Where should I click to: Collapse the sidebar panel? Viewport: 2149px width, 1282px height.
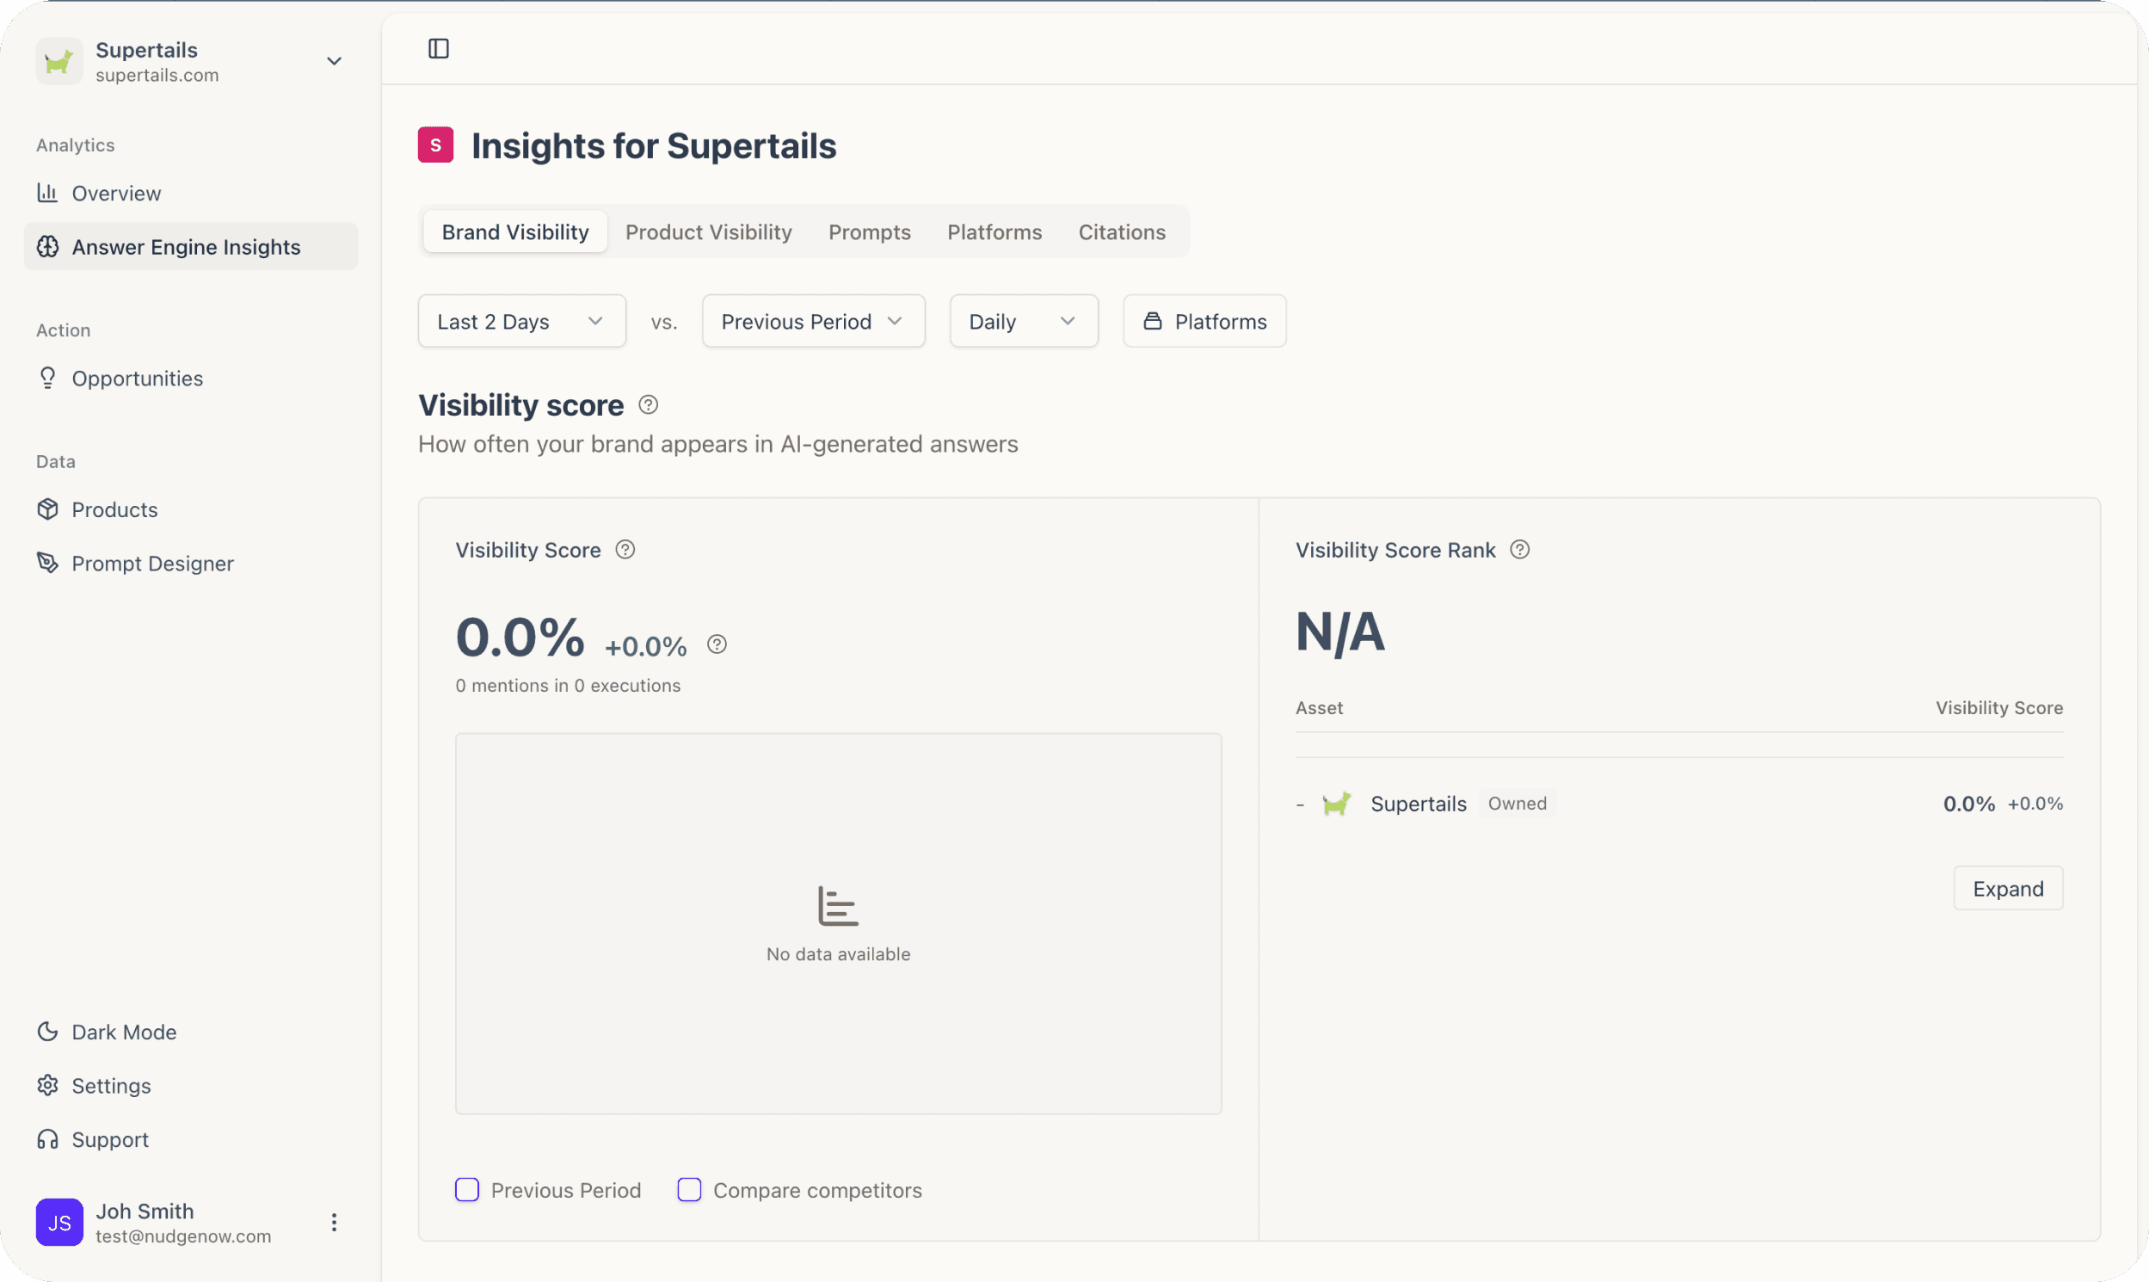(x=437, y=48)
